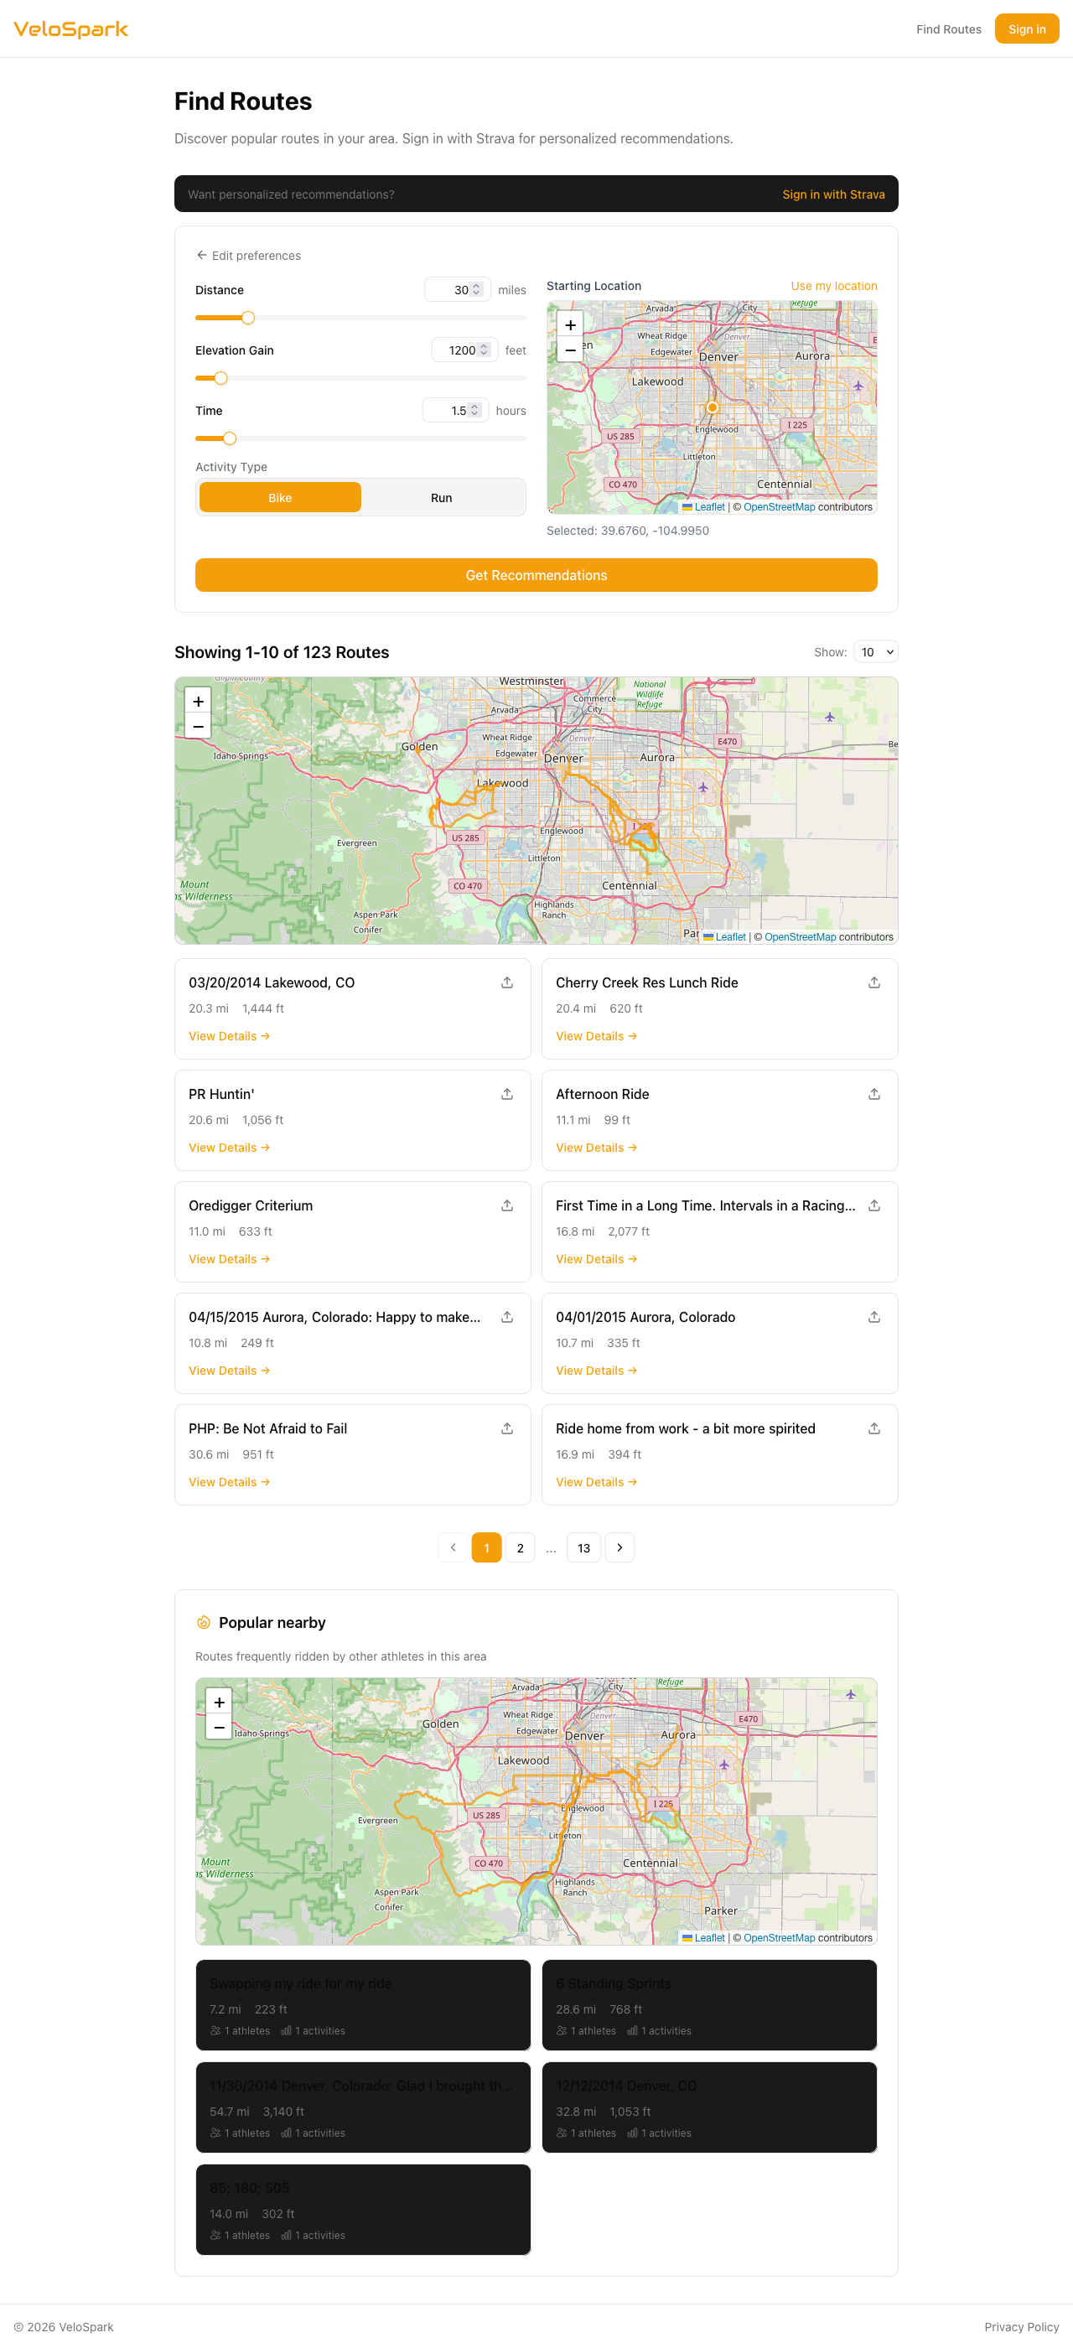Open the Show results-per-page dropdown

coord(876,651)
